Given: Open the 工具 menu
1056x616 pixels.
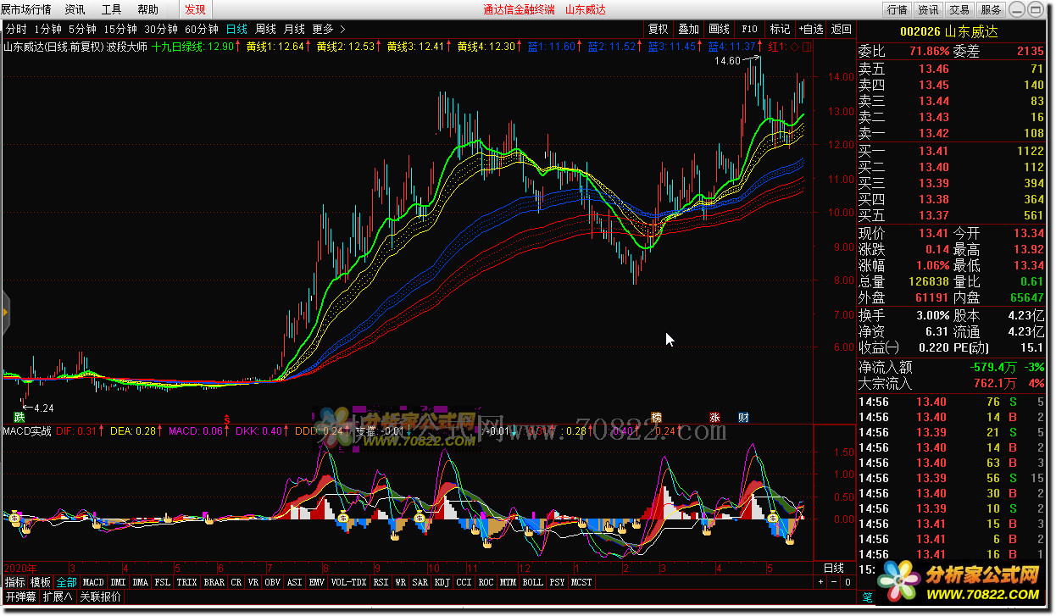Looking at the screenshot, I should click(111, 9).
